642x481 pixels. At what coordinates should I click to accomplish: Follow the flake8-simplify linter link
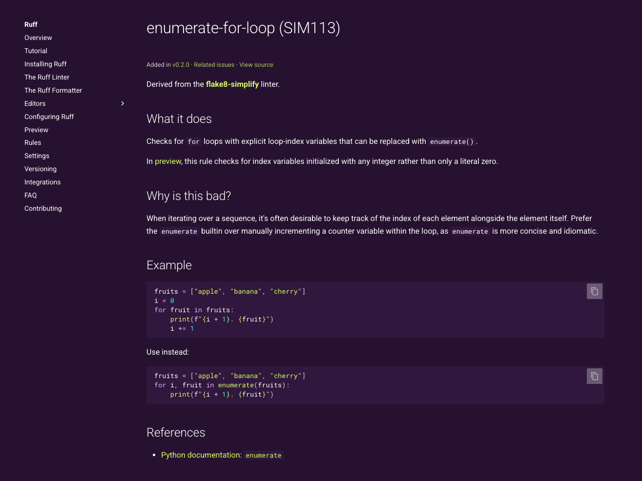point(232,84)
